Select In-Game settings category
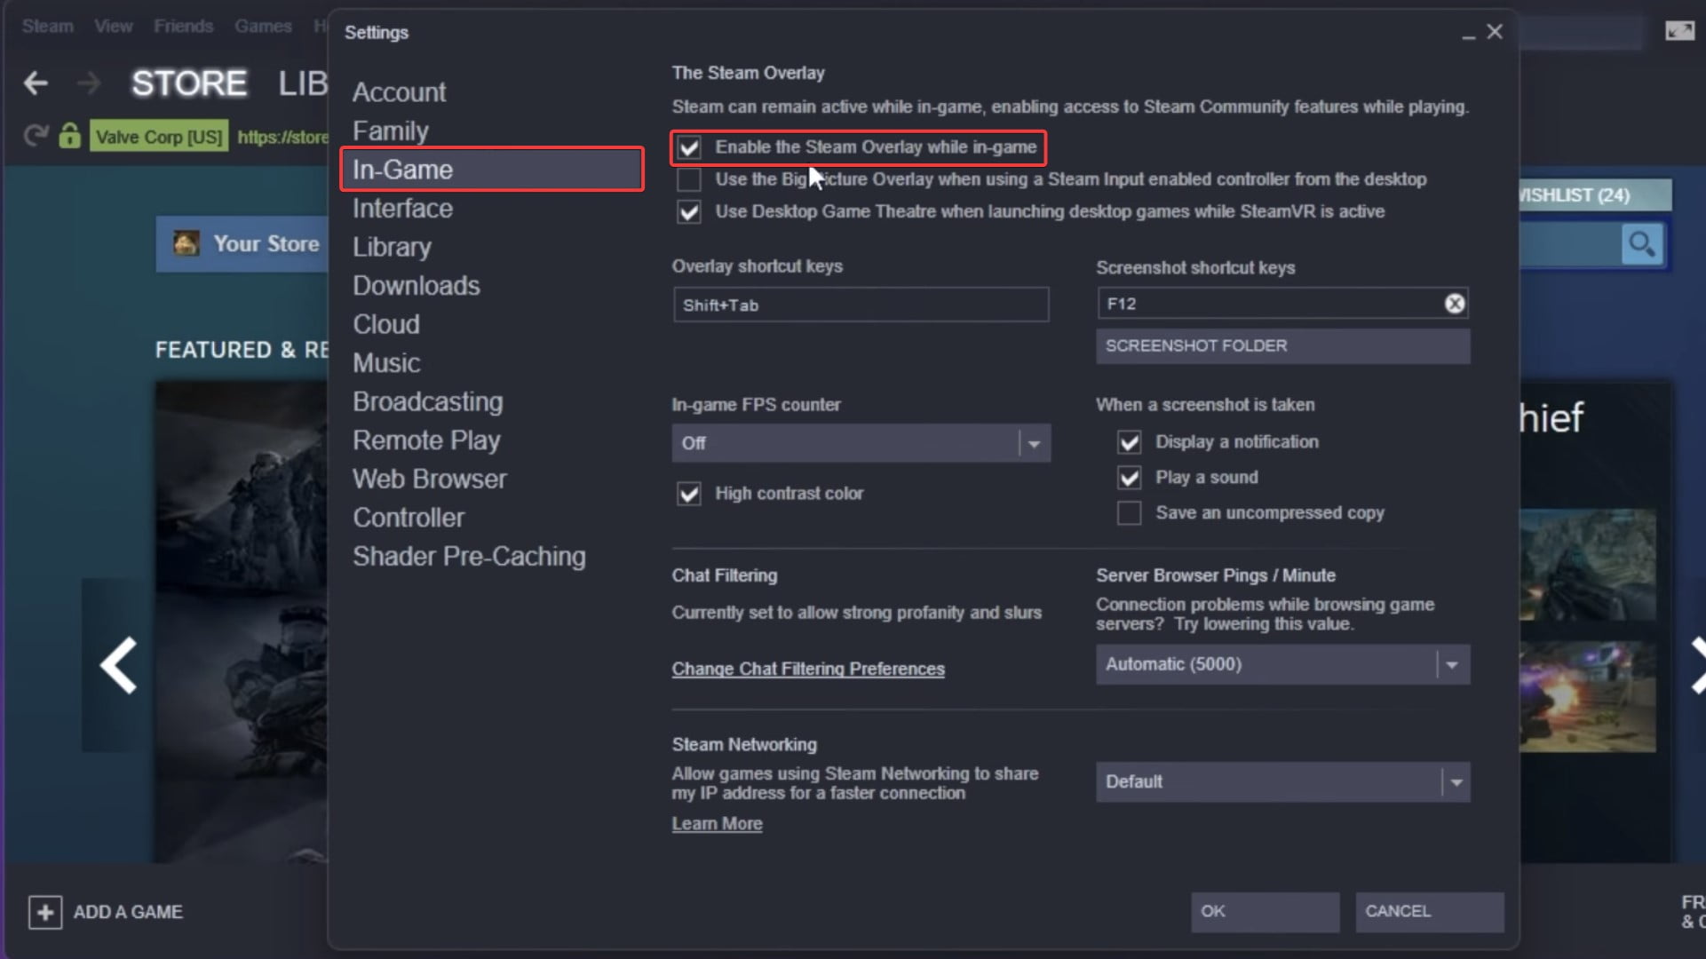 click(492, 169)
